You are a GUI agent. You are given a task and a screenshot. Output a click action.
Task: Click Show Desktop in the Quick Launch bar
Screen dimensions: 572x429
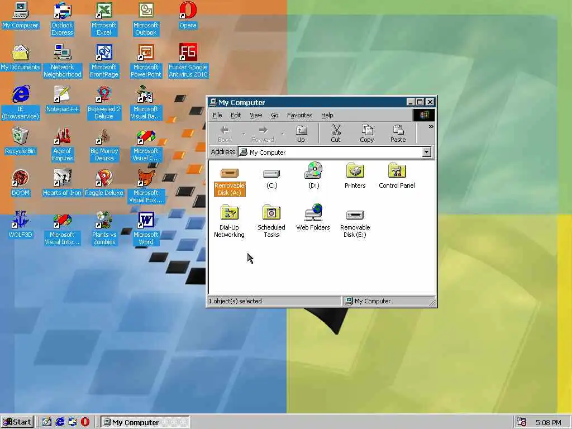(47, 422)
